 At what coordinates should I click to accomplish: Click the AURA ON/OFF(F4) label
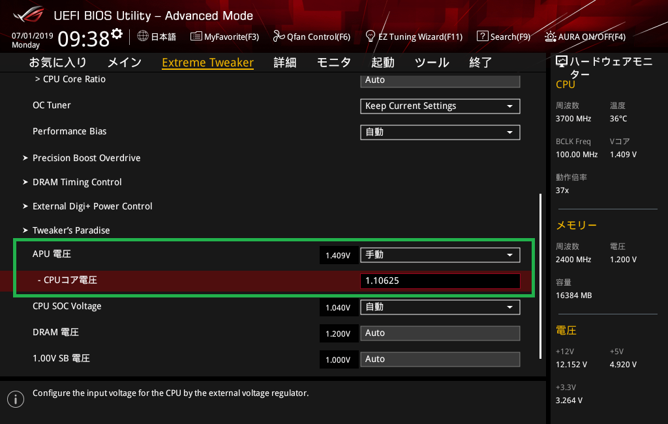point(592,37)
